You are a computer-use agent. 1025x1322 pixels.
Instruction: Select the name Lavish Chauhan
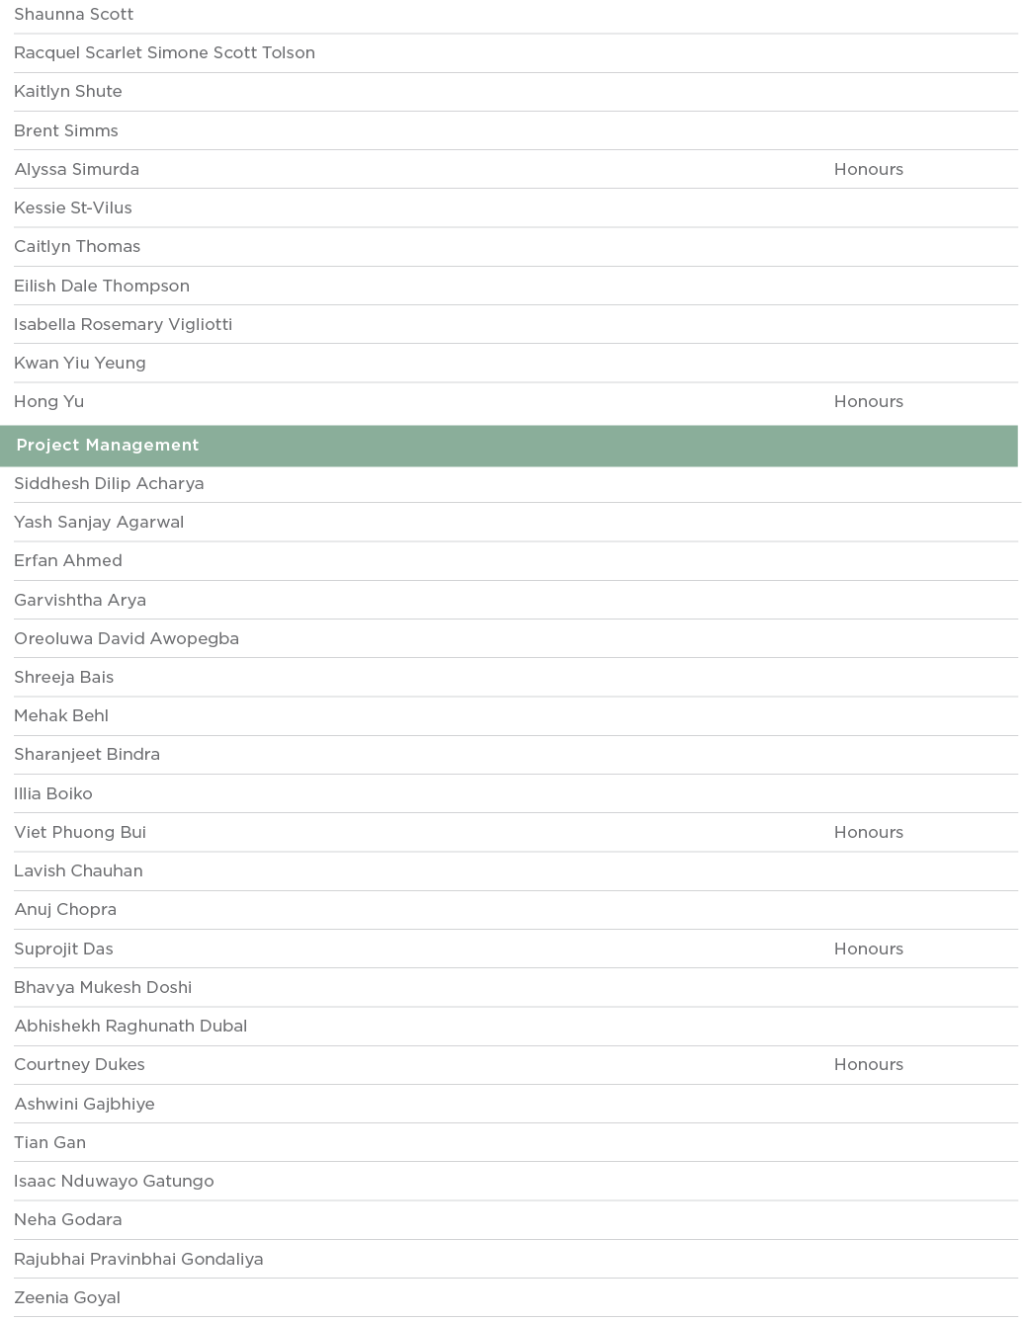click(78, 870)
